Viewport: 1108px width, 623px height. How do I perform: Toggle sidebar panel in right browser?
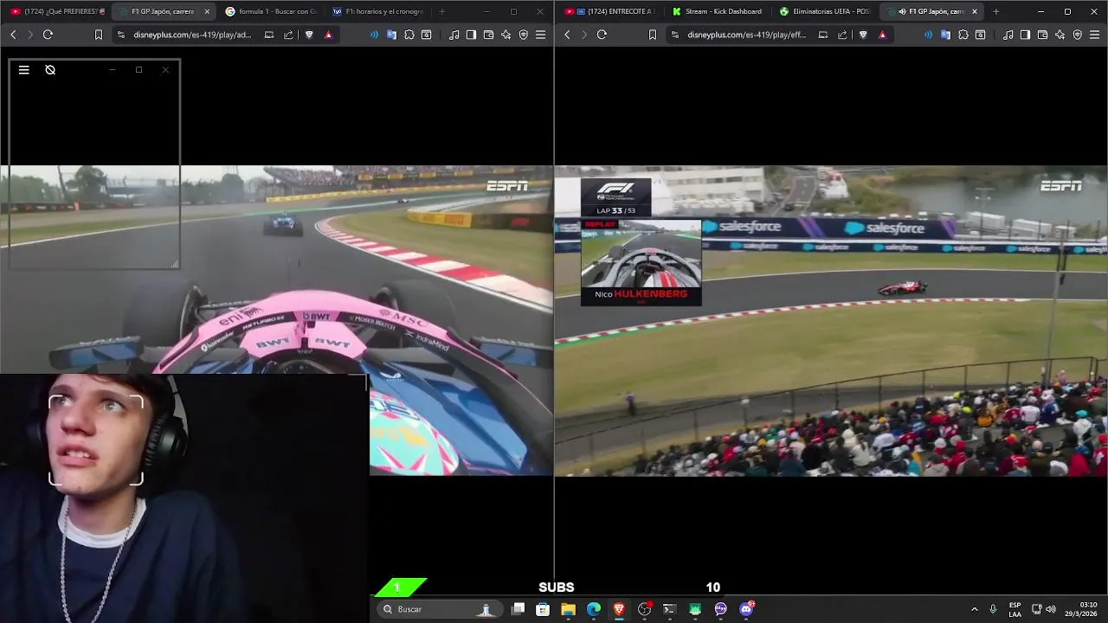pyautogui.click(x=1025, y=35)
